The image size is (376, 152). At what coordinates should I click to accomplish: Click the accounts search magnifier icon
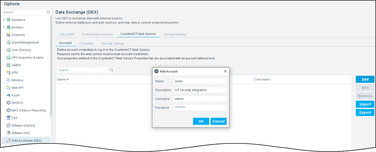coord(112,70)
